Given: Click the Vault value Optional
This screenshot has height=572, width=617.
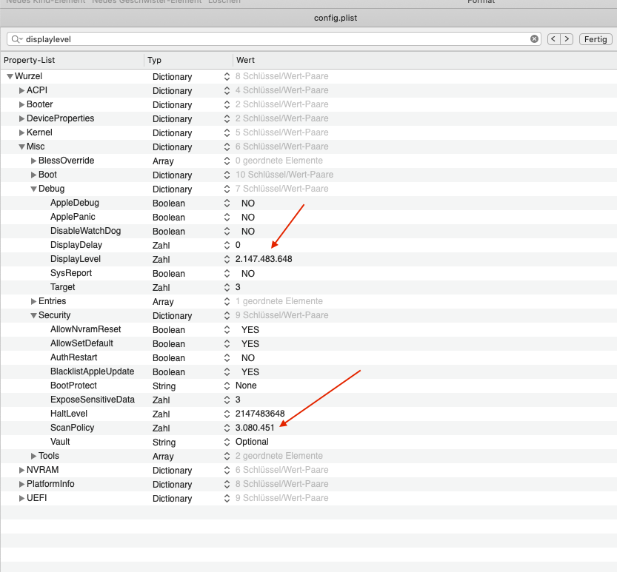Looking at the screenshot, I should 252,442.
